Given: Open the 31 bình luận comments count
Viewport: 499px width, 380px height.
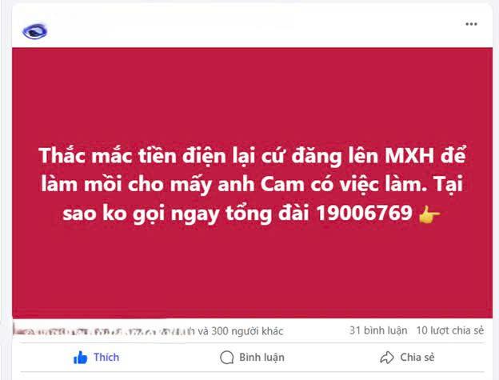Looking at the screenshot, I should [x=378, y=330].
